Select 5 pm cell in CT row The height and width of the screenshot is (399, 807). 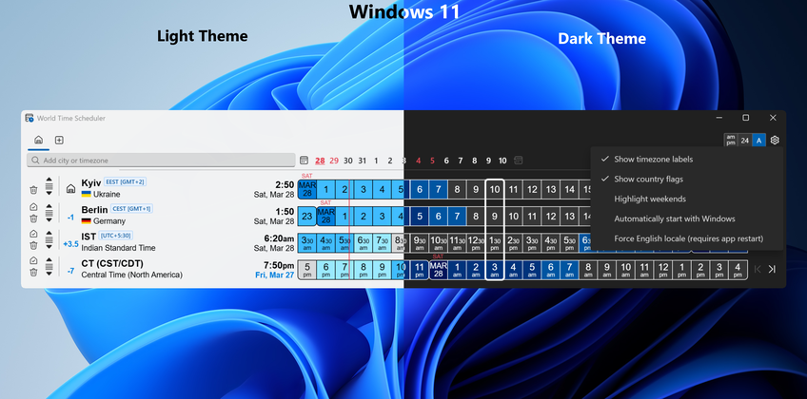(307, 270)
